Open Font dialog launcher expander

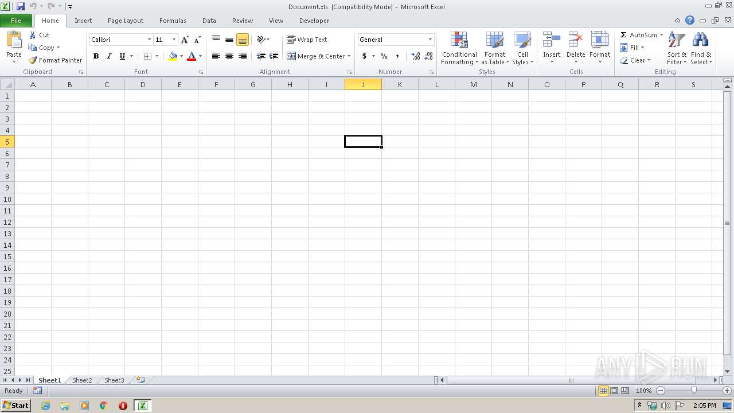click(201, 72)
